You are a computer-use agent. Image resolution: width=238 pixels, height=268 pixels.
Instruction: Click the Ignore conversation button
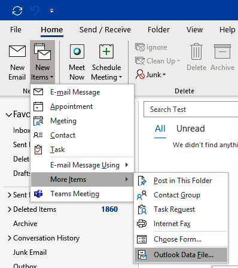[151, 47]
